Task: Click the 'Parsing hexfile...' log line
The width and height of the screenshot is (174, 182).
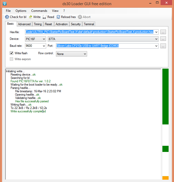Action: click(x=20, y=88)
